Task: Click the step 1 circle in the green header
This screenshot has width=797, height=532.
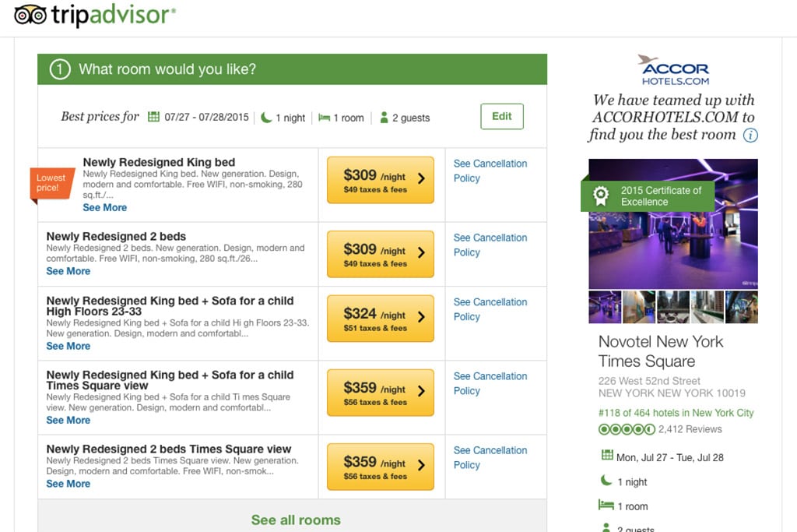Action: pos(59,69)
